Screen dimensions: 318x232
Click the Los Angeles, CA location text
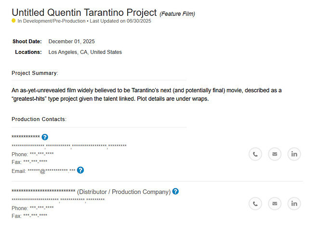click(85, 52)
